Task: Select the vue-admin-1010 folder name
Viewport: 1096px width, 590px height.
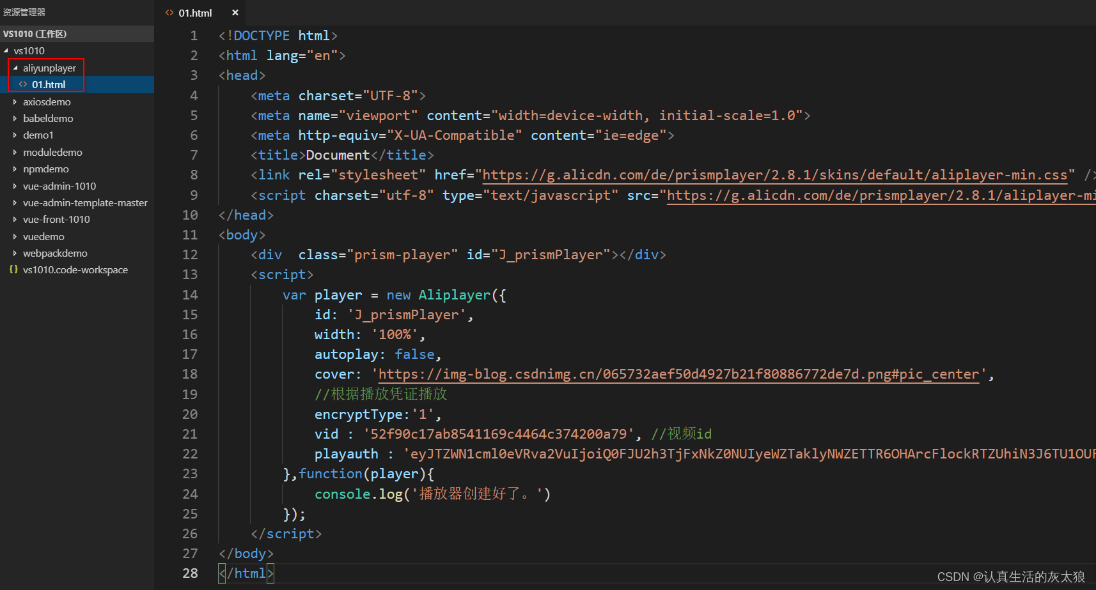Action: tap(59, 186)
